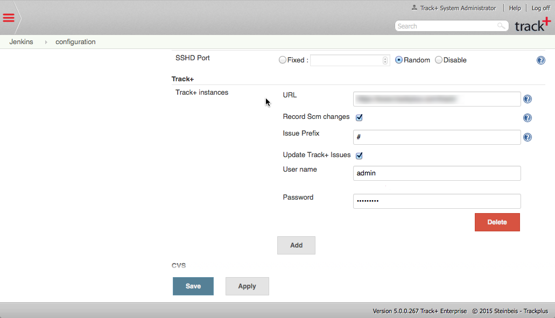
Task: Increment the fixed port value stepper
Action: [385, 58]
